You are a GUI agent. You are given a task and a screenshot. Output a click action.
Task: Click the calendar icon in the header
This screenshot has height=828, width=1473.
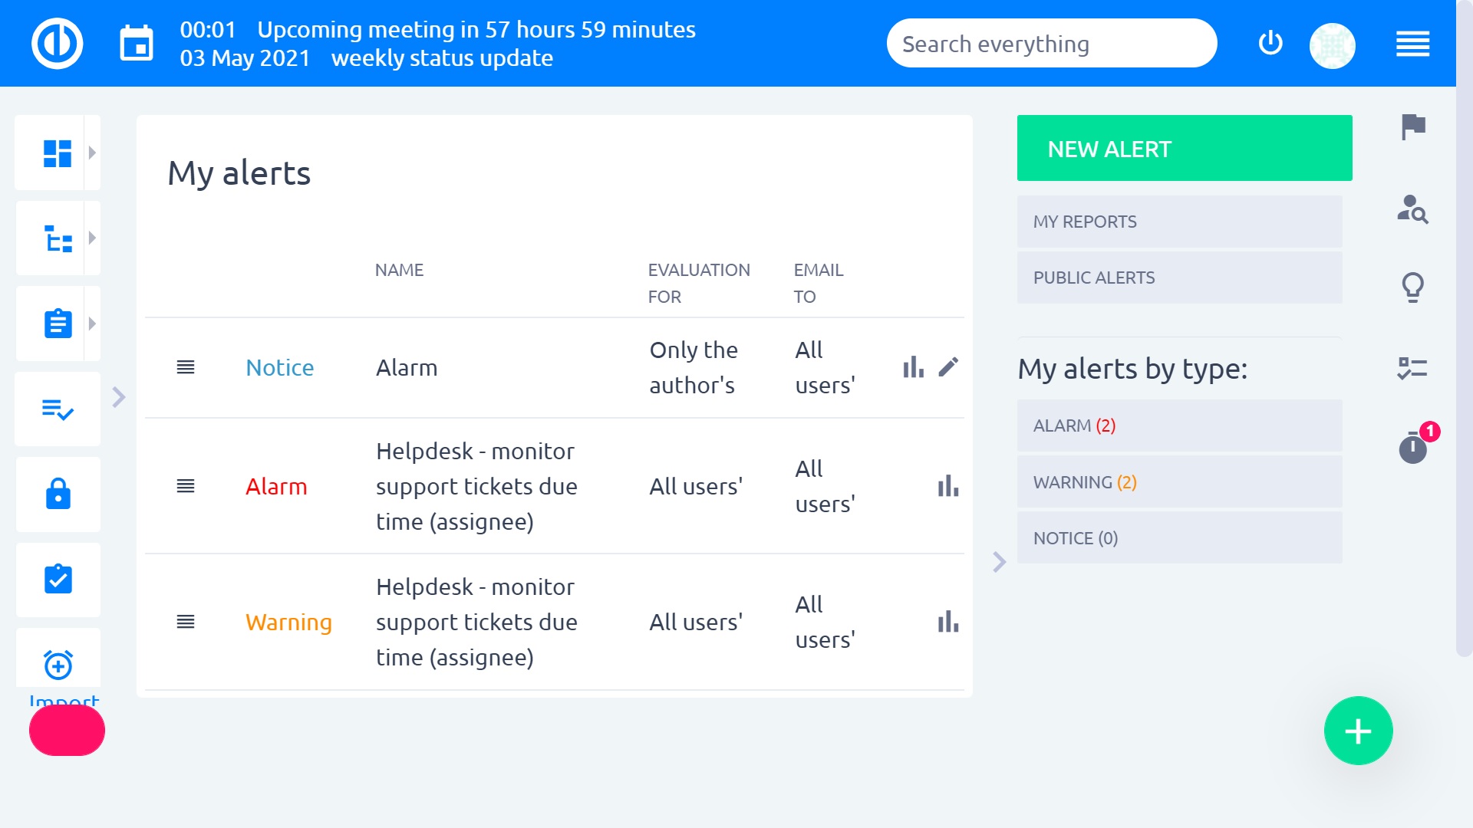(137, 44)
